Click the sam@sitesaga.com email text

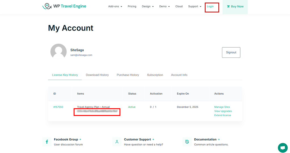(x=81, y=55)
